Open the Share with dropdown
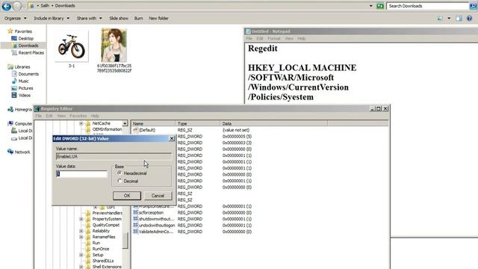The image size is (478, 269). click(89, 18)
